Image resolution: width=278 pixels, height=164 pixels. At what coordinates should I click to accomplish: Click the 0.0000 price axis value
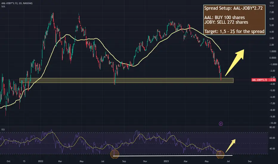[x=273, y=58]
